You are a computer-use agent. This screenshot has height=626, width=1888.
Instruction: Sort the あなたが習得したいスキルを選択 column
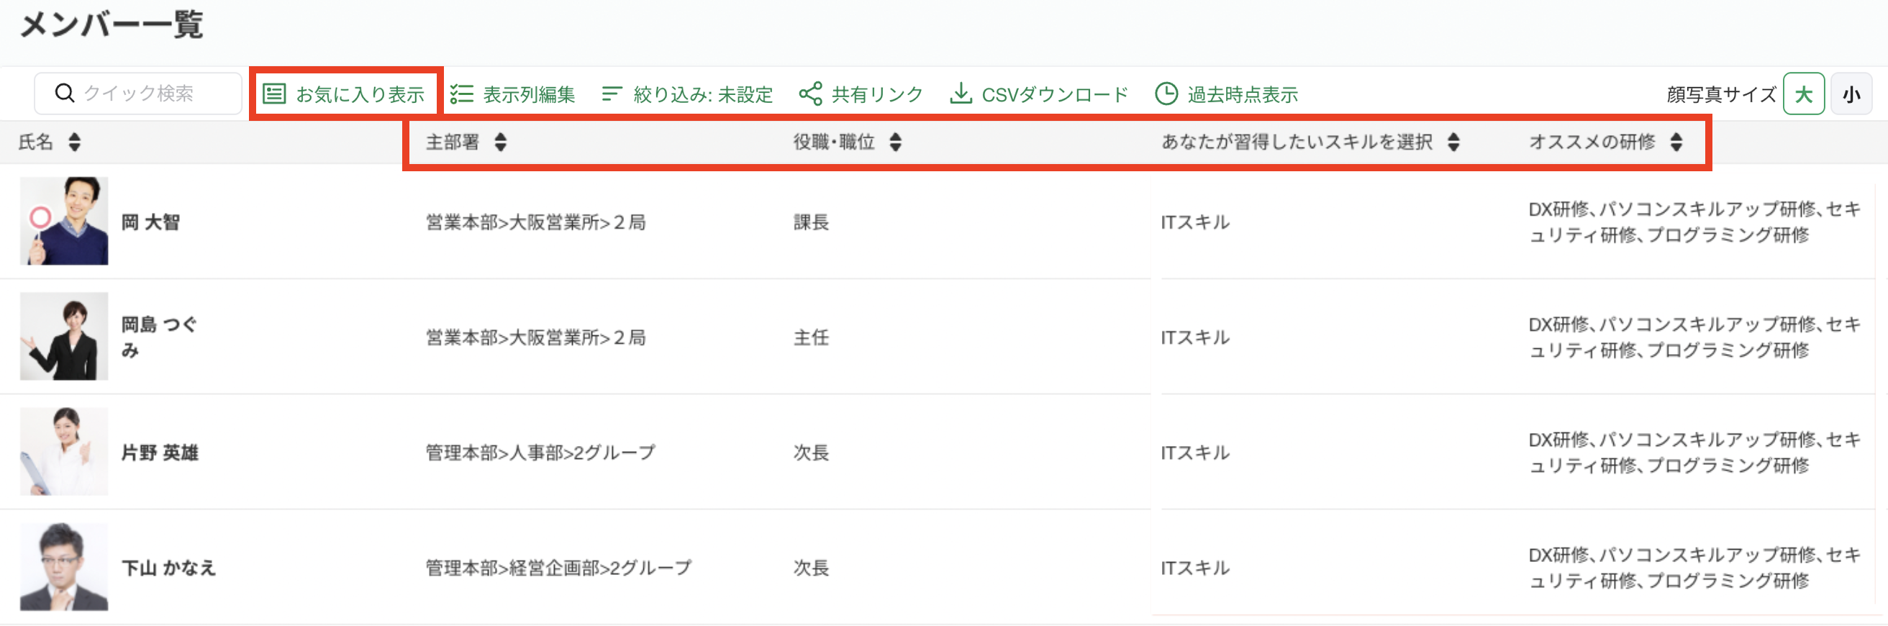pyautogui.click(x=1454, y=142)
